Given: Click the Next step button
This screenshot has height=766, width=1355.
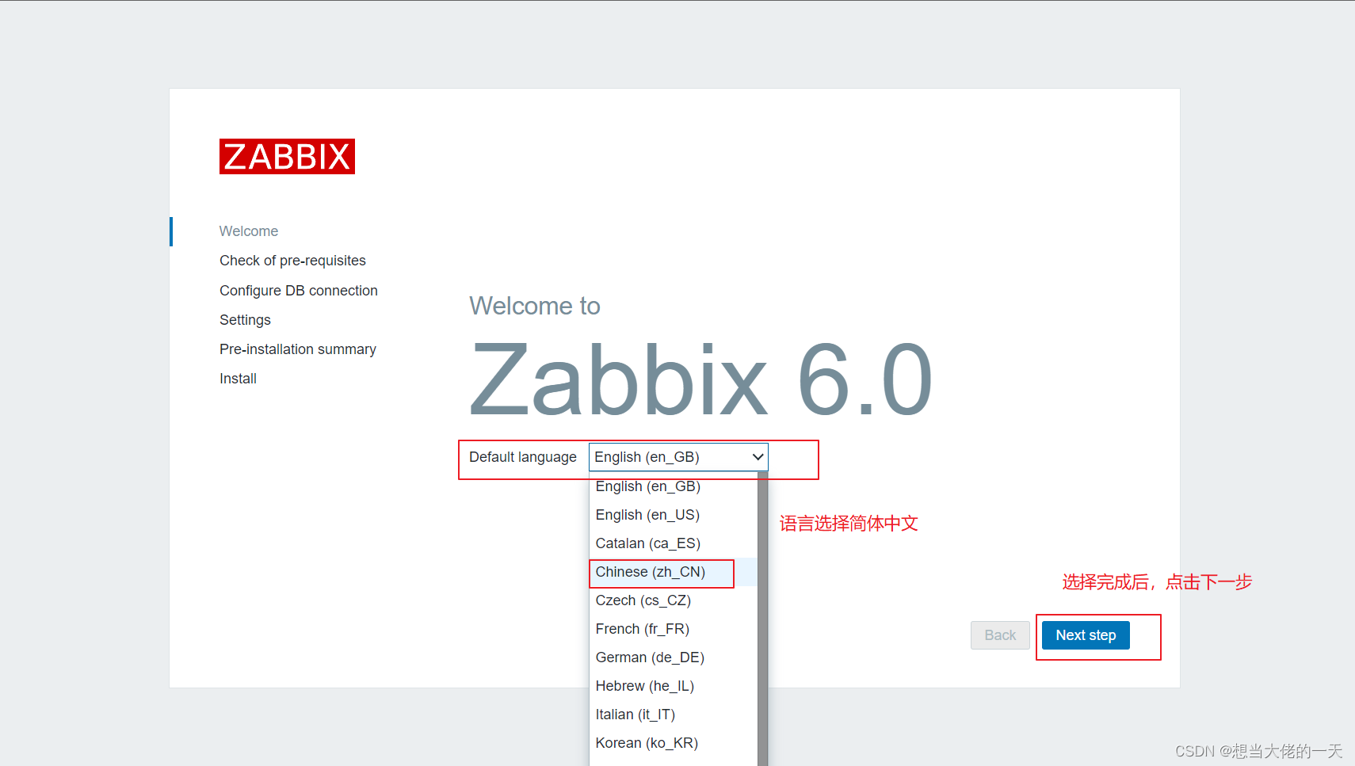Looking at the screenshot, I should (x=1086, y=635).
